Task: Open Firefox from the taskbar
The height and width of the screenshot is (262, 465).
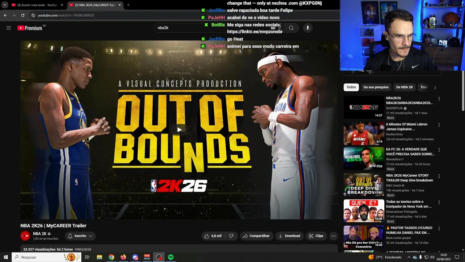Action: 123,257
